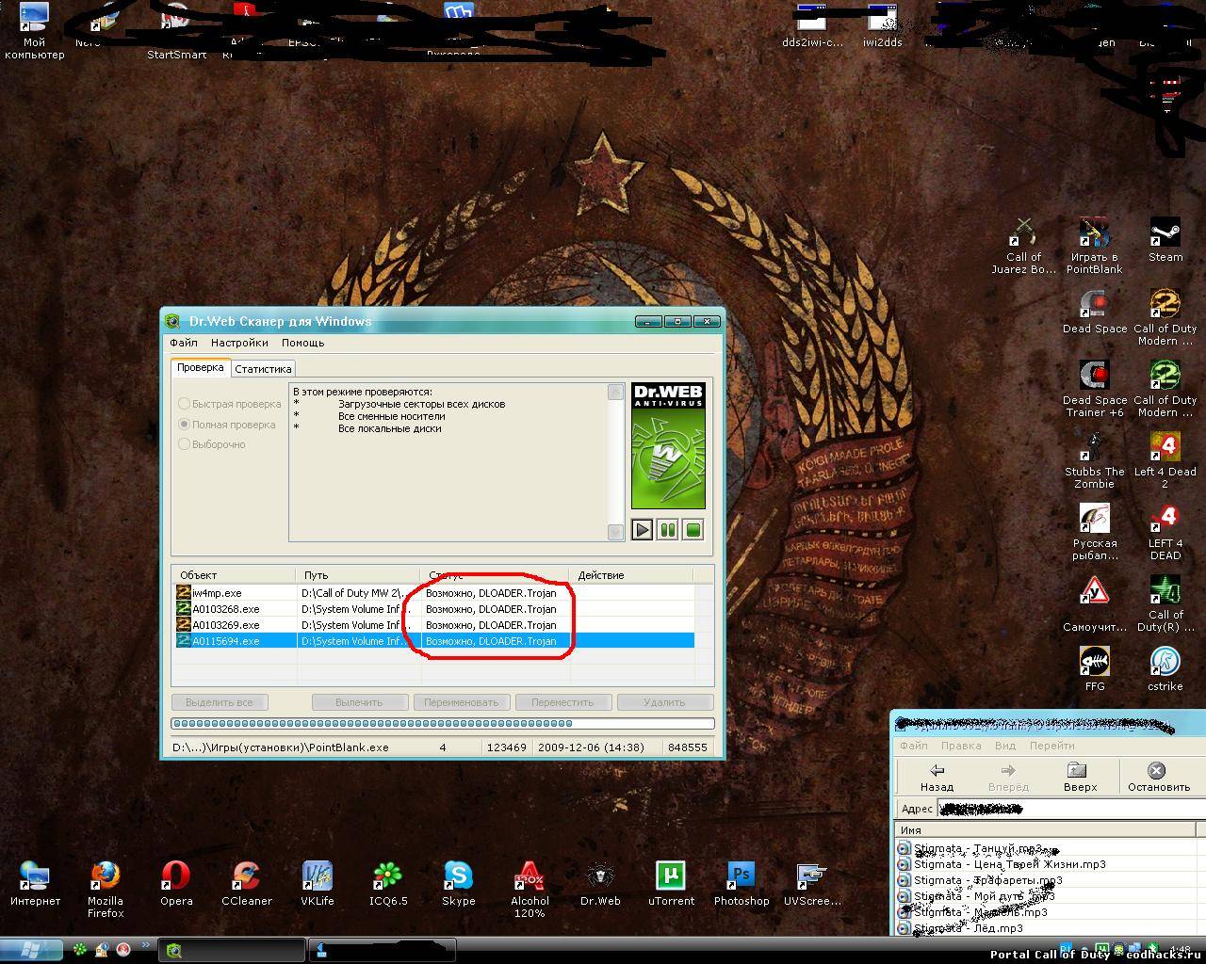
Task: Launch the Stubbs The Zombie shortcut
Action: pyautogui.click(x=1095, y=460)
